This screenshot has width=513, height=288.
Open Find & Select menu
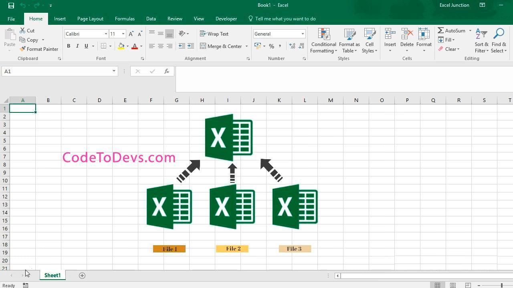(x=499, y=40)
